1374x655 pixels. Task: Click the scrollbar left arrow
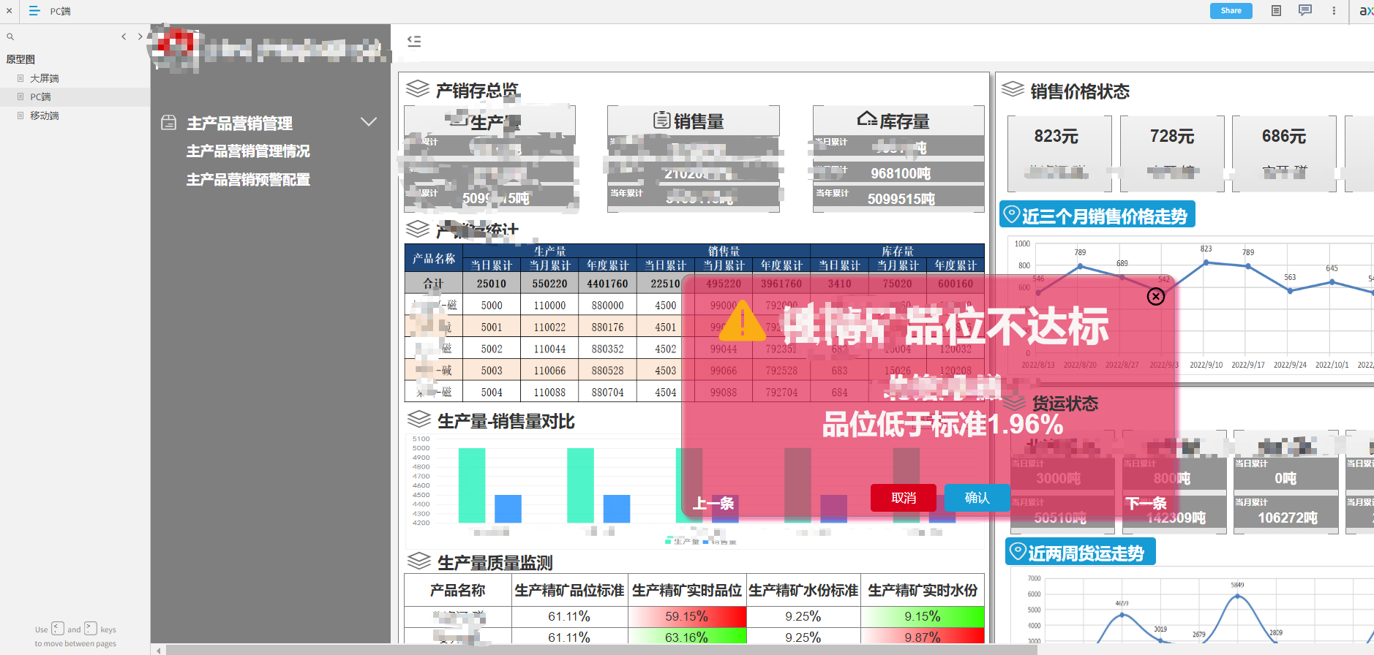point(159,649)
